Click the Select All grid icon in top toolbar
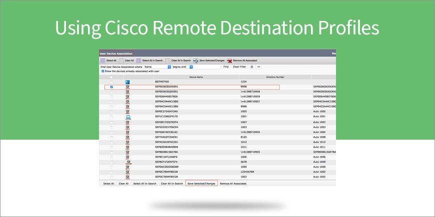Viewport: 435px width, 217px height. coord(102,60)
